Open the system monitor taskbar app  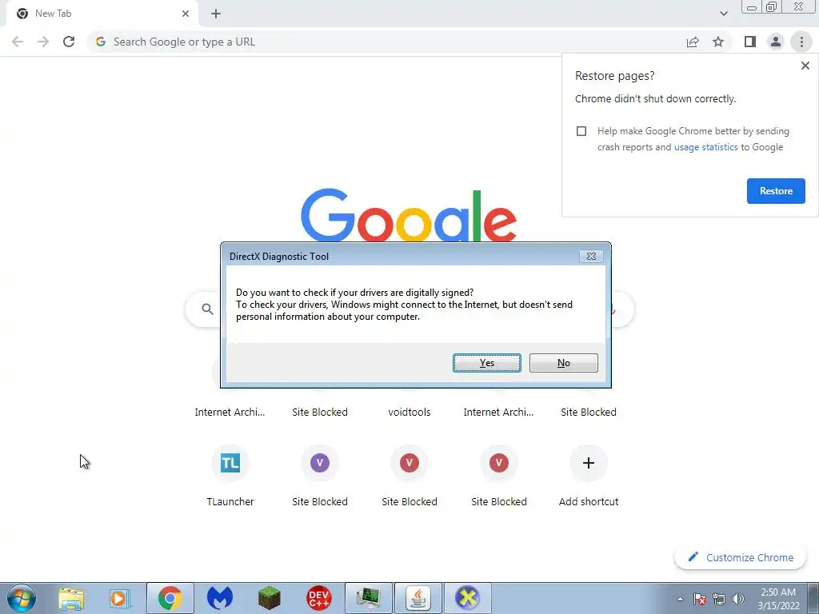click(x=368, y=598)
